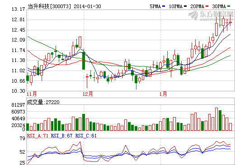
Task: Click the 79 RSI axis label
Action: (x=23, y=138)
